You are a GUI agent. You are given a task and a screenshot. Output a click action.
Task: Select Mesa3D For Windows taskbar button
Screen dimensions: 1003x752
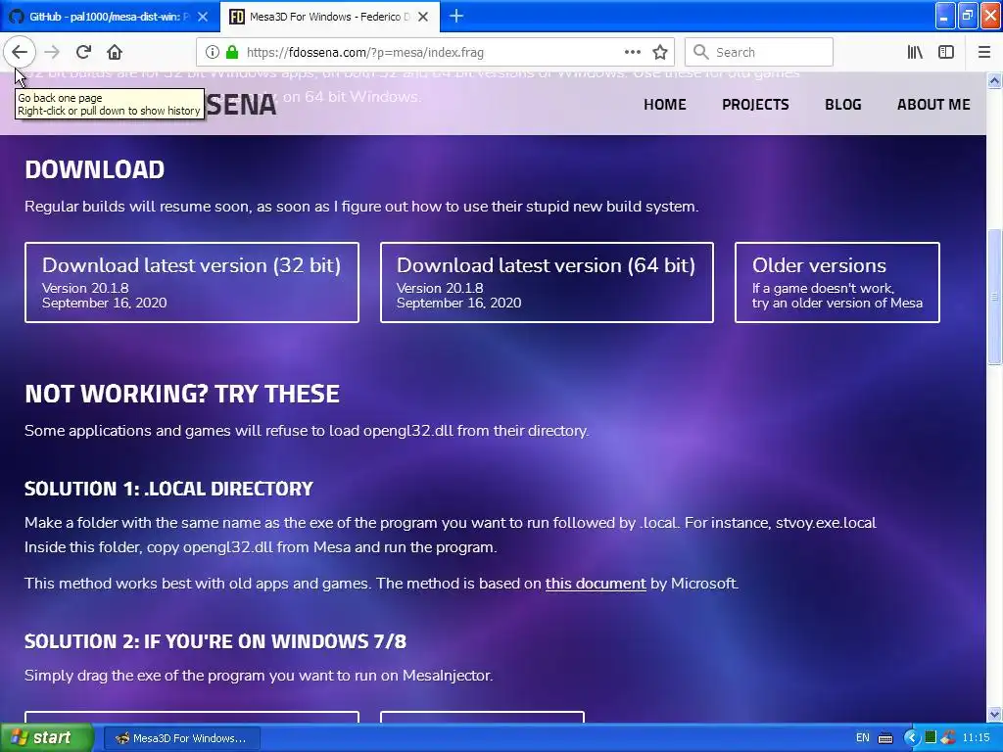pyautogui.click(x=181, y=738)
